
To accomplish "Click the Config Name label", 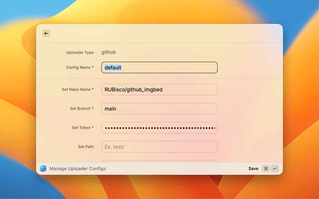I will 80,67.
